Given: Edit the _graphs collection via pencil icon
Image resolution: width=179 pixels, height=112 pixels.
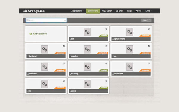Looking at the screenshot, I should [x=106, y=46].
